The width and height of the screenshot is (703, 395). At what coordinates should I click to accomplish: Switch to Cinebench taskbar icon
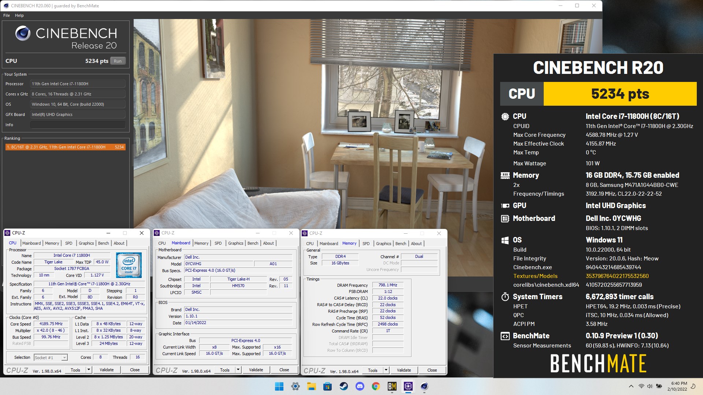[x=424, y=386]
